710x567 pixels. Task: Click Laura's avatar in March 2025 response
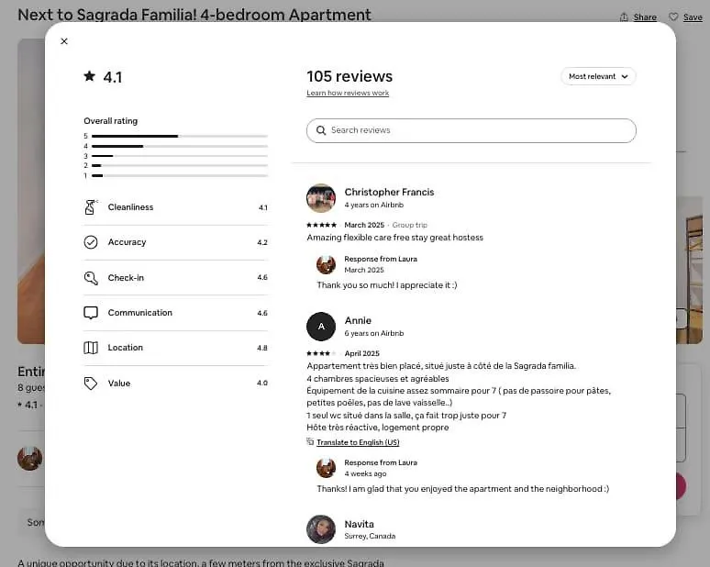[326, 264]
